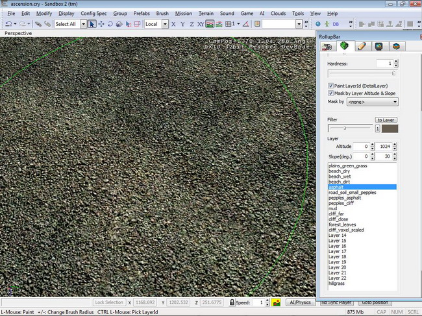The height and width of the screenshot is (316, 422).
Task: Click the AI/Physics button
Action: click(x=300, y=302)
